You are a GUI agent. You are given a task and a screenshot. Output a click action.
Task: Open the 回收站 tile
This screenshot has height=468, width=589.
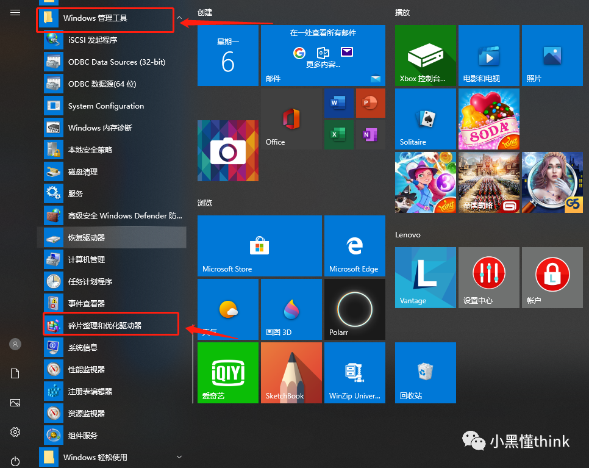[426, 373]
